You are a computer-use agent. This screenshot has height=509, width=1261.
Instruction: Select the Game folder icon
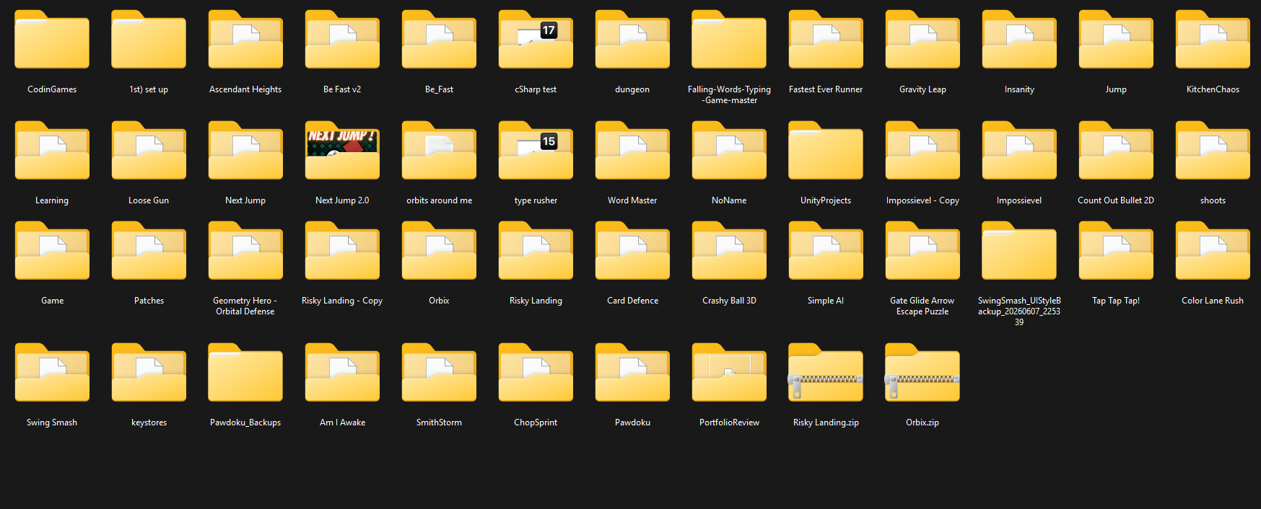click(x=52, y=251)
